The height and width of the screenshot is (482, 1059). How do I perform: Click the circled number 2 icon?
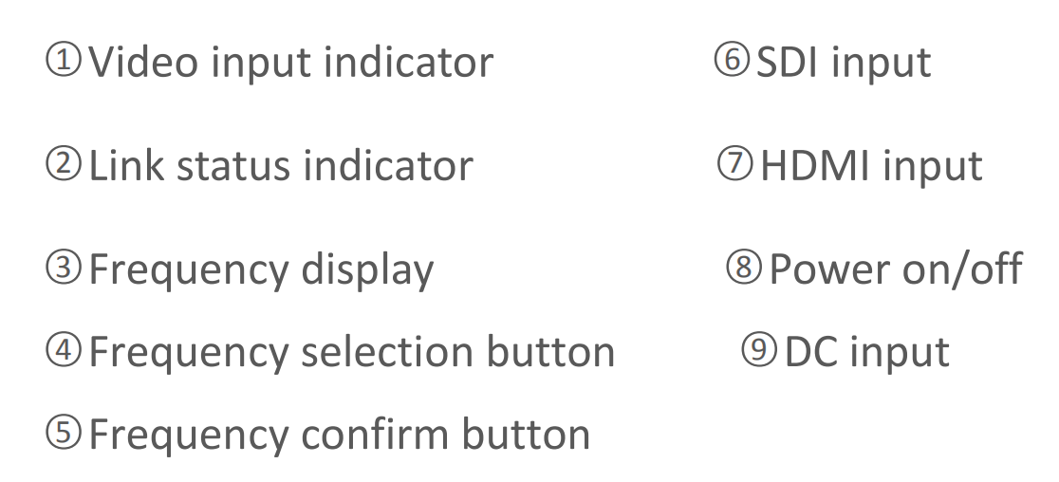(x=64, y=163)
